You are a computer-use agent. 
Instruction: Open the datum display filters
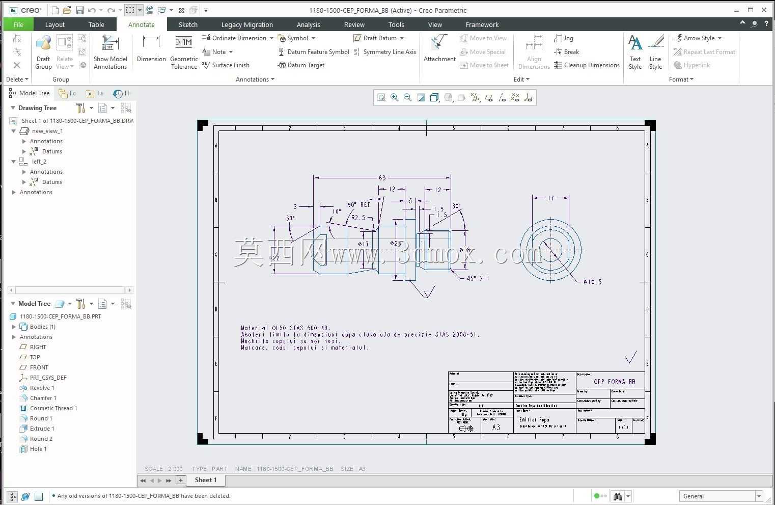coord(475,97)
